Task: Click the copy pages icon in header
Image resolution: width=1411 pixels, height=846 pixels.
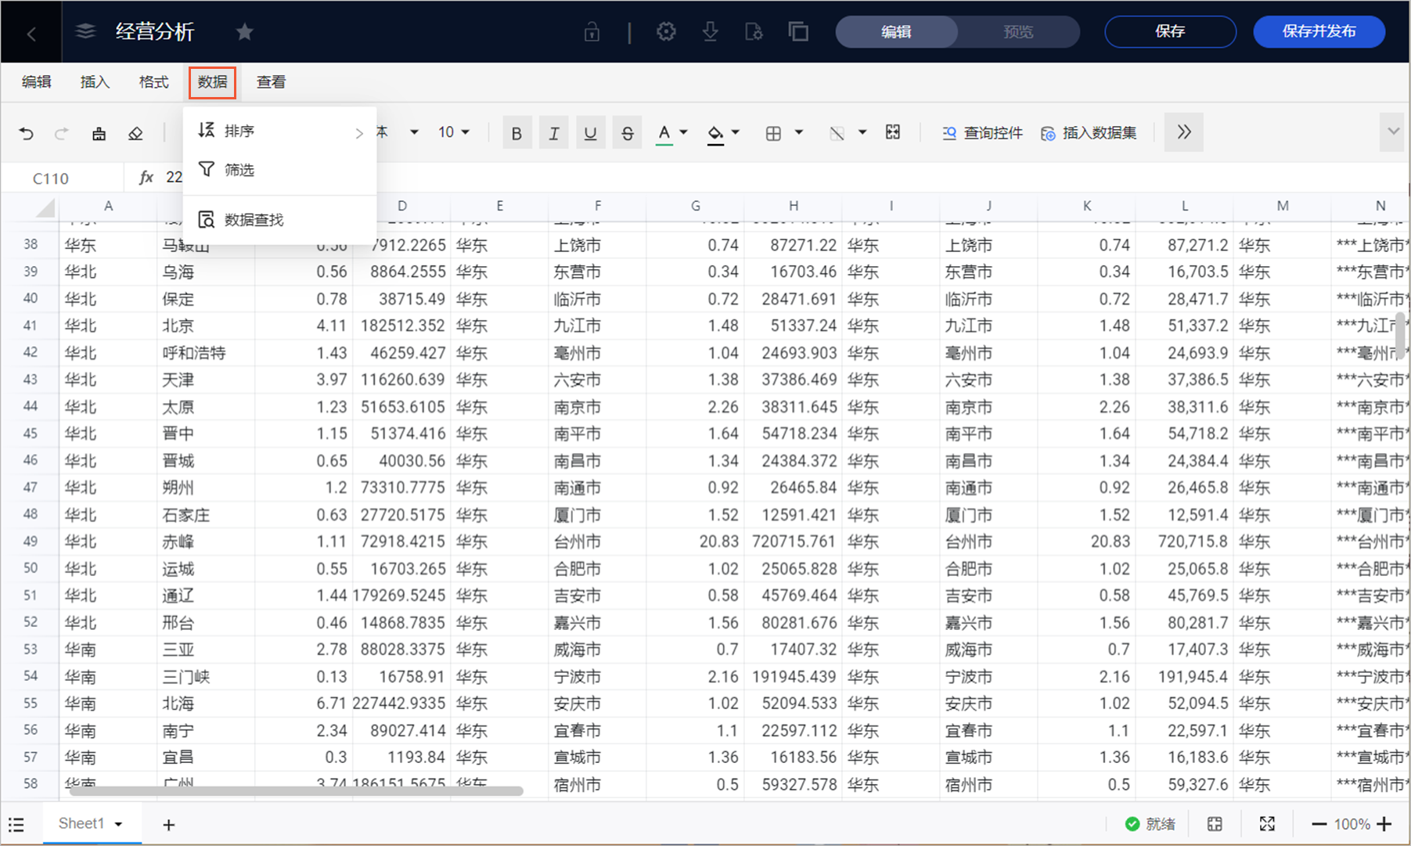Action: coord(798,31)
